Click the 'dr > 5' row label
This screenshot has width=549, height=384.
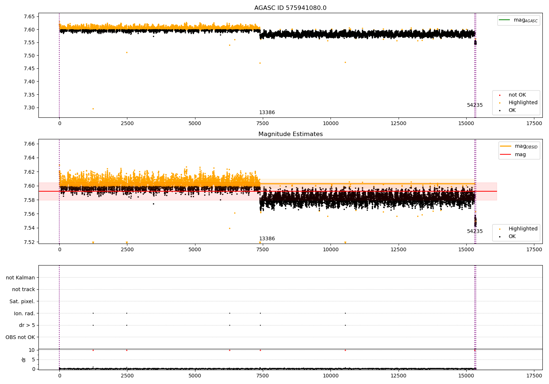[x=27, y=325]
